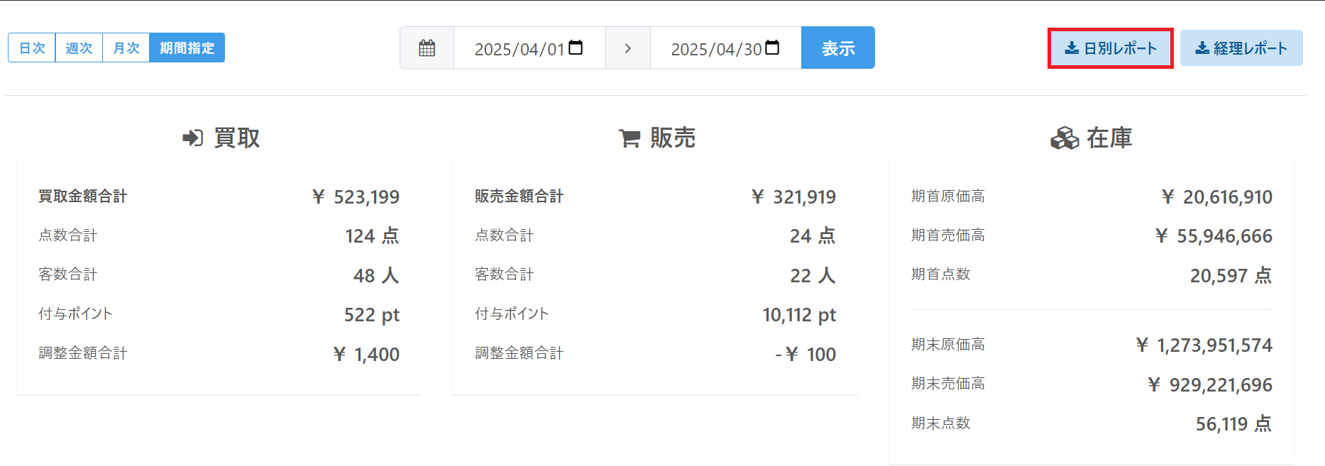Select the 日次 daily tab
The width and height of the screenshot is (1325, 466).
pyautogui.click(x=32, y=48)
